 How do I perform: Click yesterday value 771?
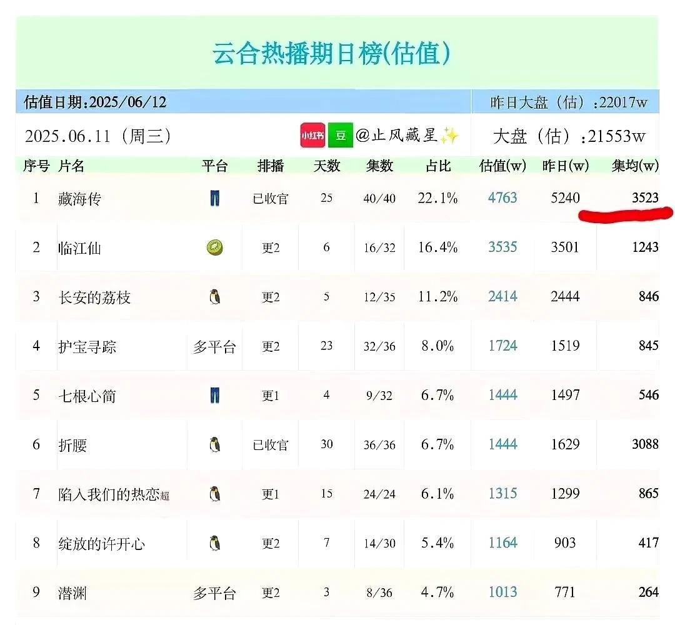point(565,592)
